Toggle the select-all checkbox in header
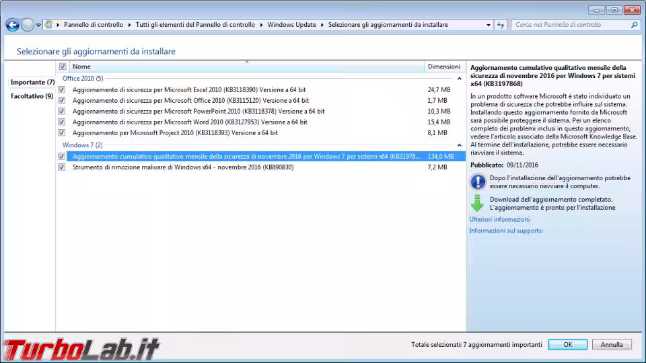The width and height of the screenshot is (646, 363). (63, 67)
